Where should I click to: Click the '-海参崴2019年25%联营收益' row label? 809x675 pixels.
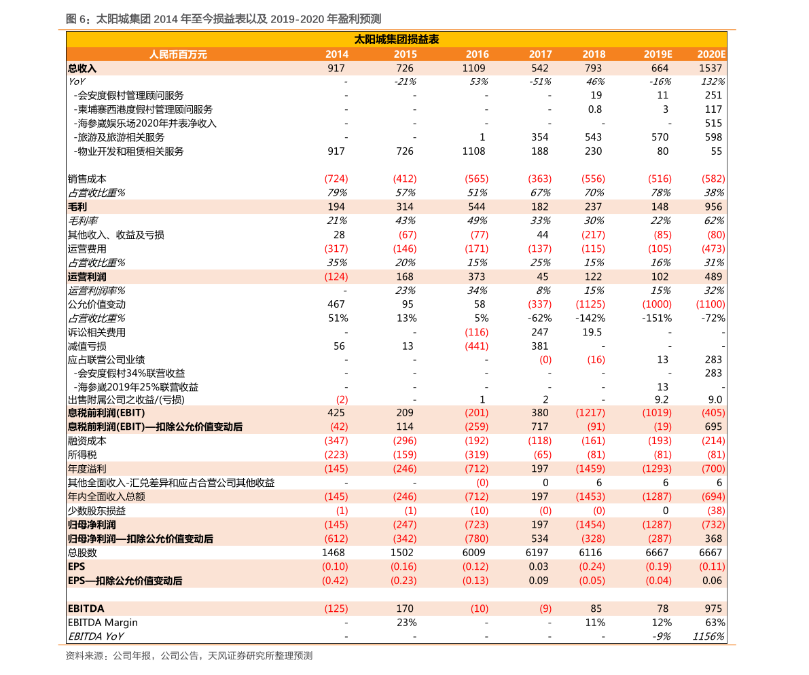(x=136, y=387)
